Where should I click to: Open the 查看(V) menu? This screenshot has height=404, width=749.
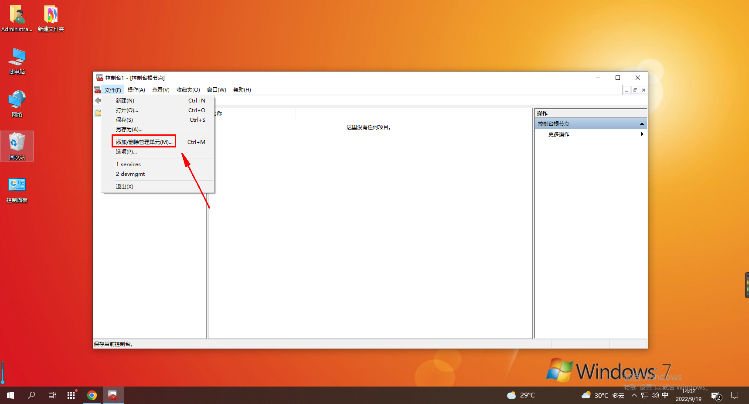point(161,90)
